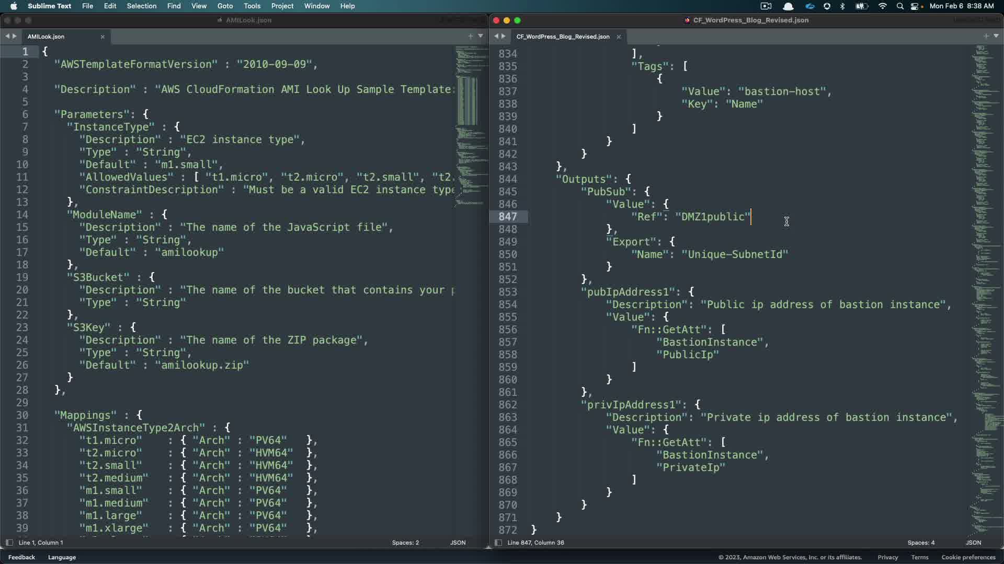Open Spotlight search in menu bar
The image size is (1004, 564).
coord(899,6)
